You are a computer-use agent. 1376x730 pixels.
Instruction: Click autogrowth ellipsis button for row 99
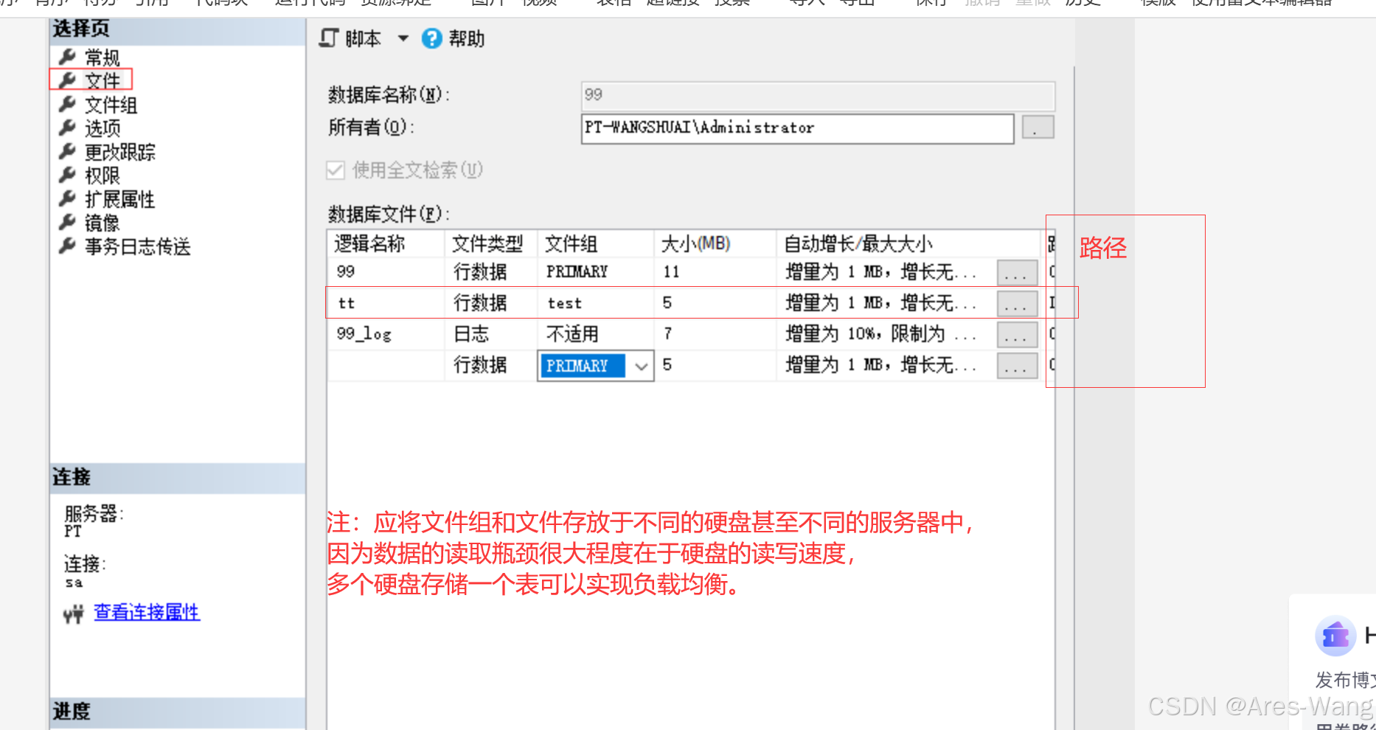pyautogui.click(x=1016, y=272)
